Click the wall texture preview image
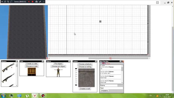 tap(86, 78)
